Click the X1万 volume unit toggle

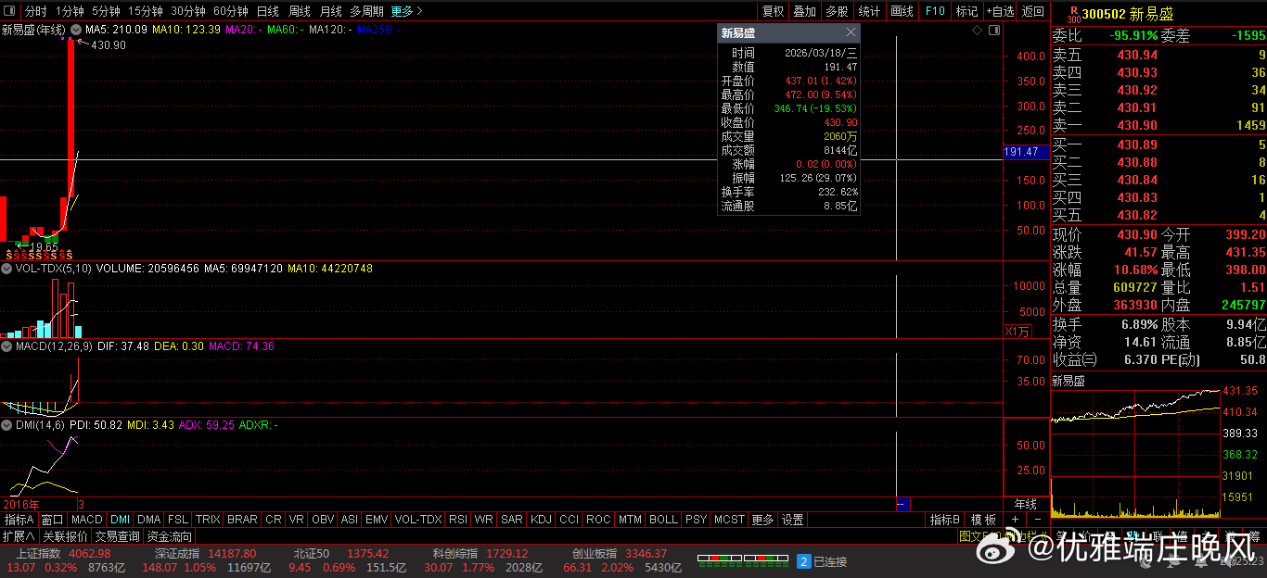[x=1017, y=331]
